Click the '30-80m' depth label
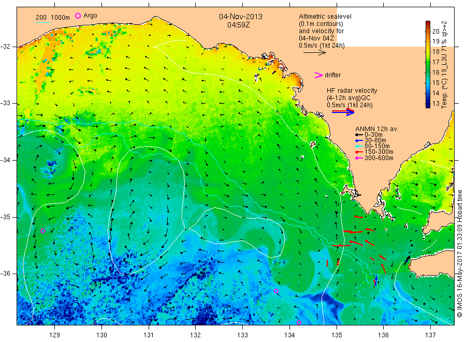 coord(375,140)
